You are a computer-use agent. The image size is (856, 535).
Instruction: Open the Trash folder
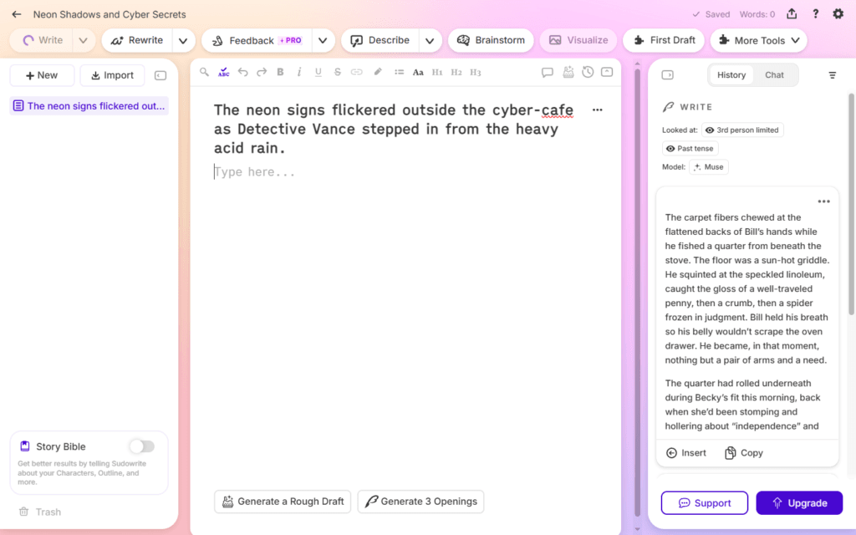(x=40, y=512)
